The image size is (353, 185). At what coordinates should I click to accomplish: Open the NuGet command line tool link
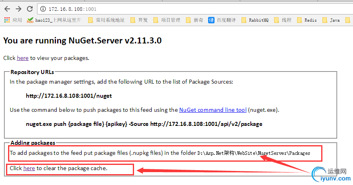pos(213,110)
